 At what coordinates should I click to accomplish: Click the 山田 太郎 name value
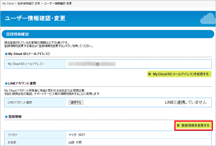[x=75, y=142]
